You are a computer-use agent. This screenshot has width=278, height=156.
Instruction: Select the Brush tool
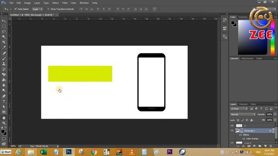click(x=4, y=58)
